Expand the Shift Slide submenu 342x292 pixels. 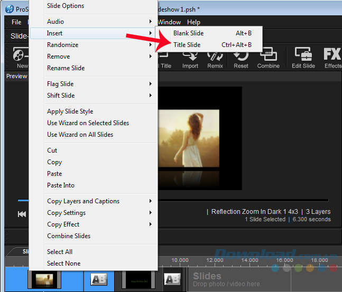(94, 96)
